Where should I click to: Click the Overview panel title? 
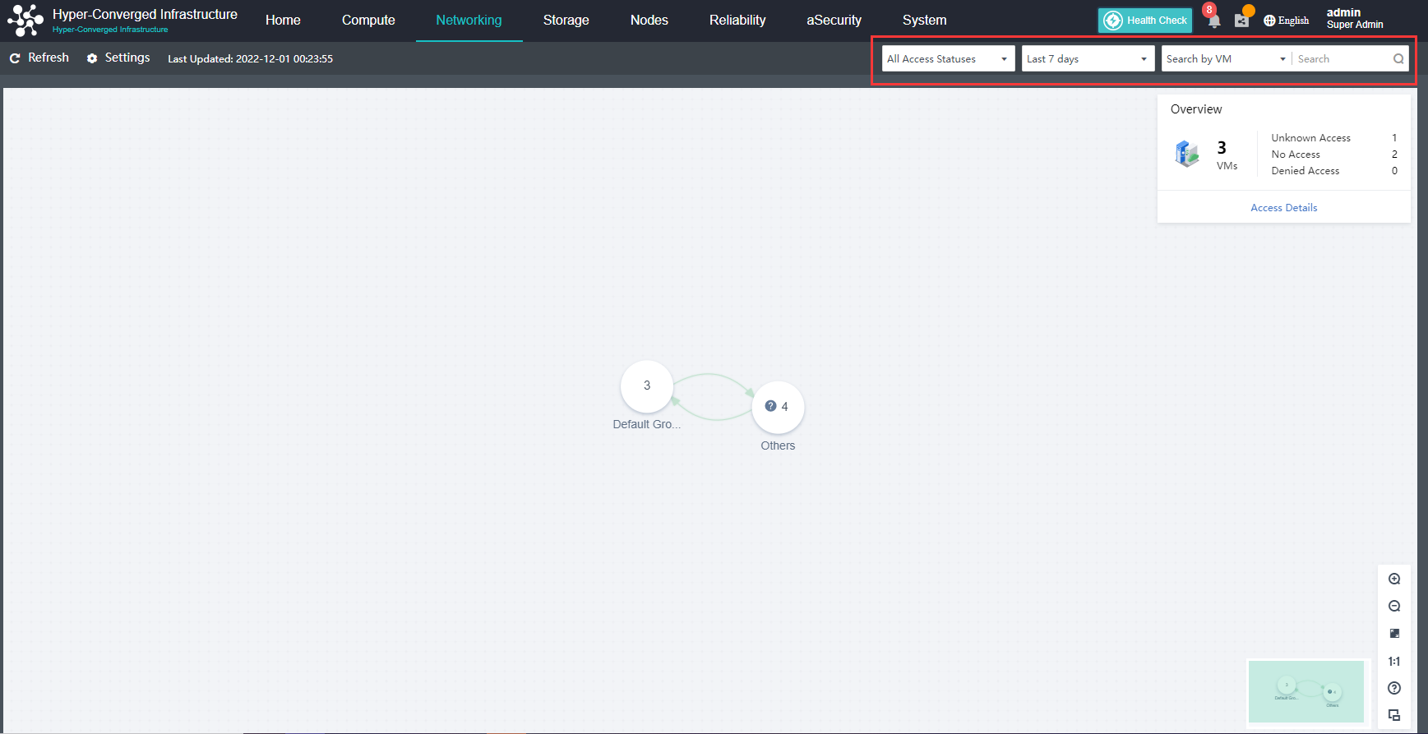coord(1196,109)
